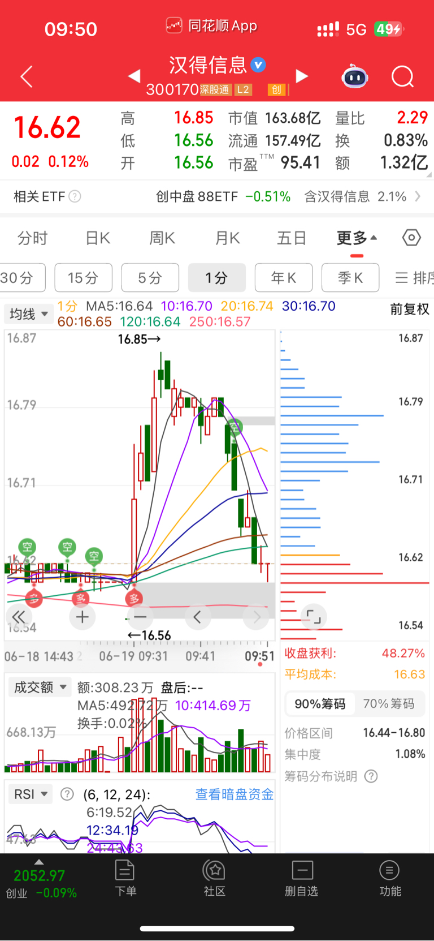Select 30分 period
Viewport: 434px width, 941px height.
pyautogui.click(x=23, y=278)
